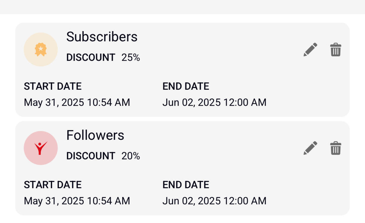This screenshot has width=365, height=223.
Task: Open the Followers discount title
Action: click(95, 135)
